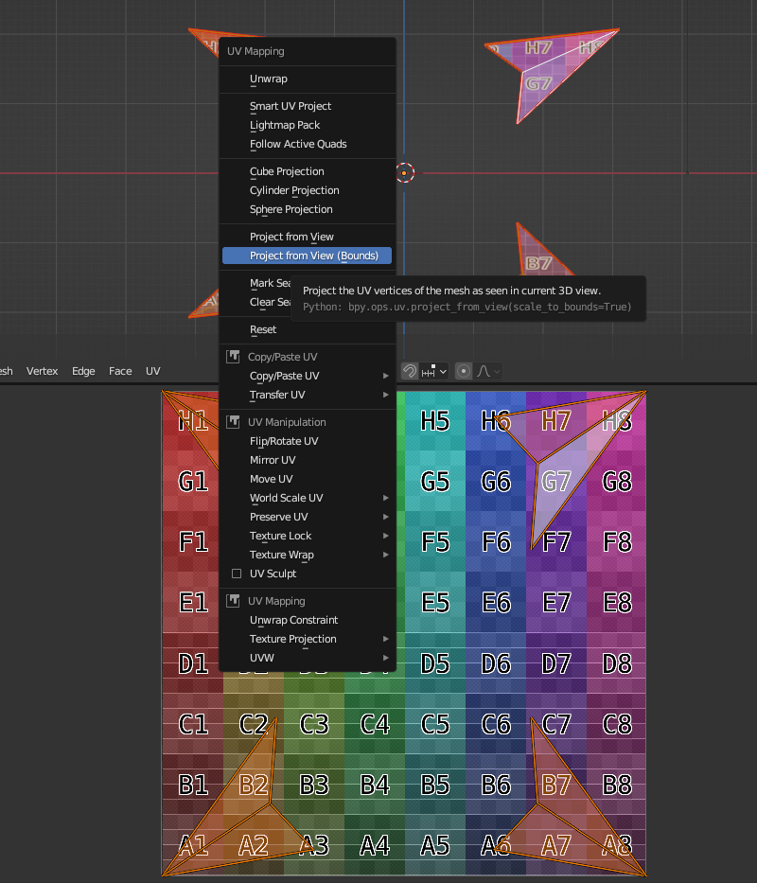
Task: Choose Project from View entry
Action: click(x=307, y=237)
